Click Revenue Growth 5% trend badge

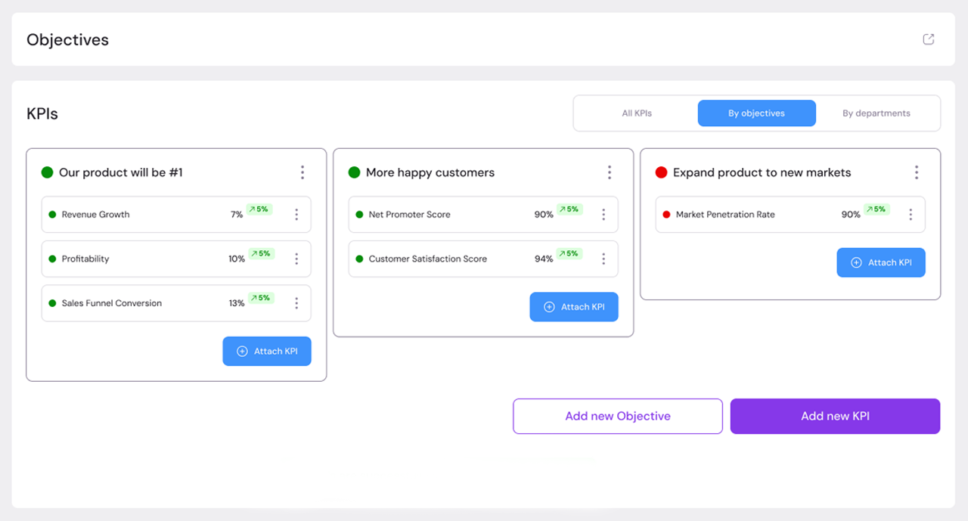(260, 209)
